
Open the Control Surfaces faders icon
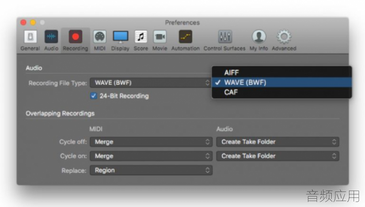[x=225, y=37]
